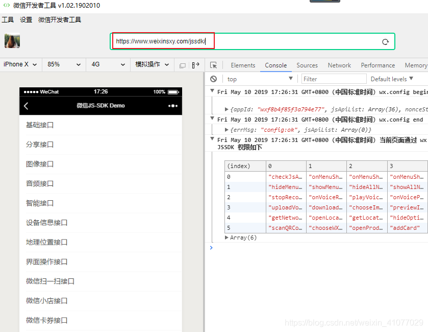428x332 pixels.
Task: Switch to the Memory tab
Action: pyautogui.click(x=416, y=65)
